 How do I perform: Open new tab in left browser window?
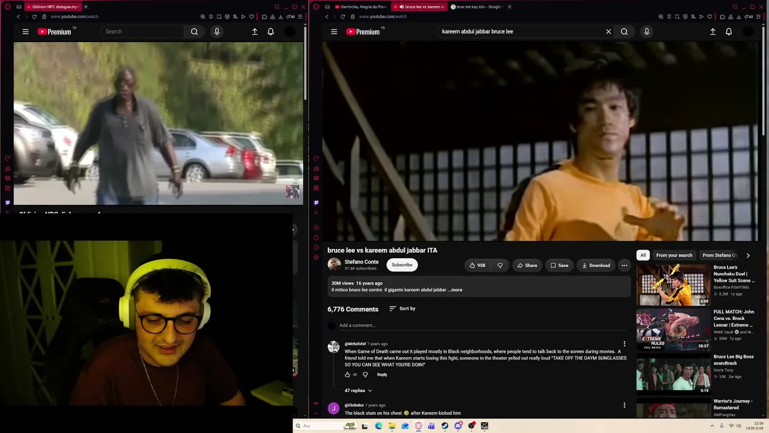tap(85, 7)
